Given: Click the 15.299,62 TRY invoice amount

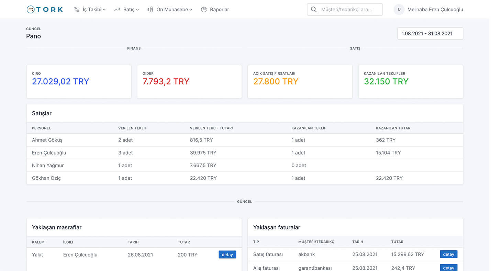Looking at the screenshot, I should pyautogui.click(x=408, y=255).
